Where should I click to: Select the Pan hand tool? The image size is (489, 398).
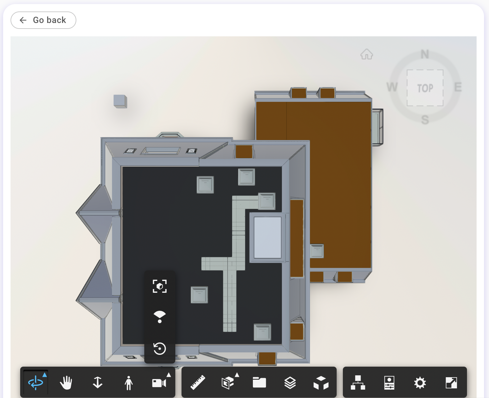click(66, 382)
